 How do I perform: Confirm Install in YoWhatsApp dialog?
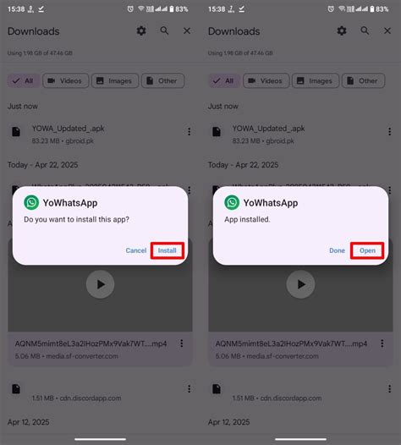168,250
